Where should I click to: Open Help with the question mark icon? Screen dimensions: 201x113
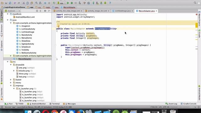pyautogui.click(x=110, y=3)
